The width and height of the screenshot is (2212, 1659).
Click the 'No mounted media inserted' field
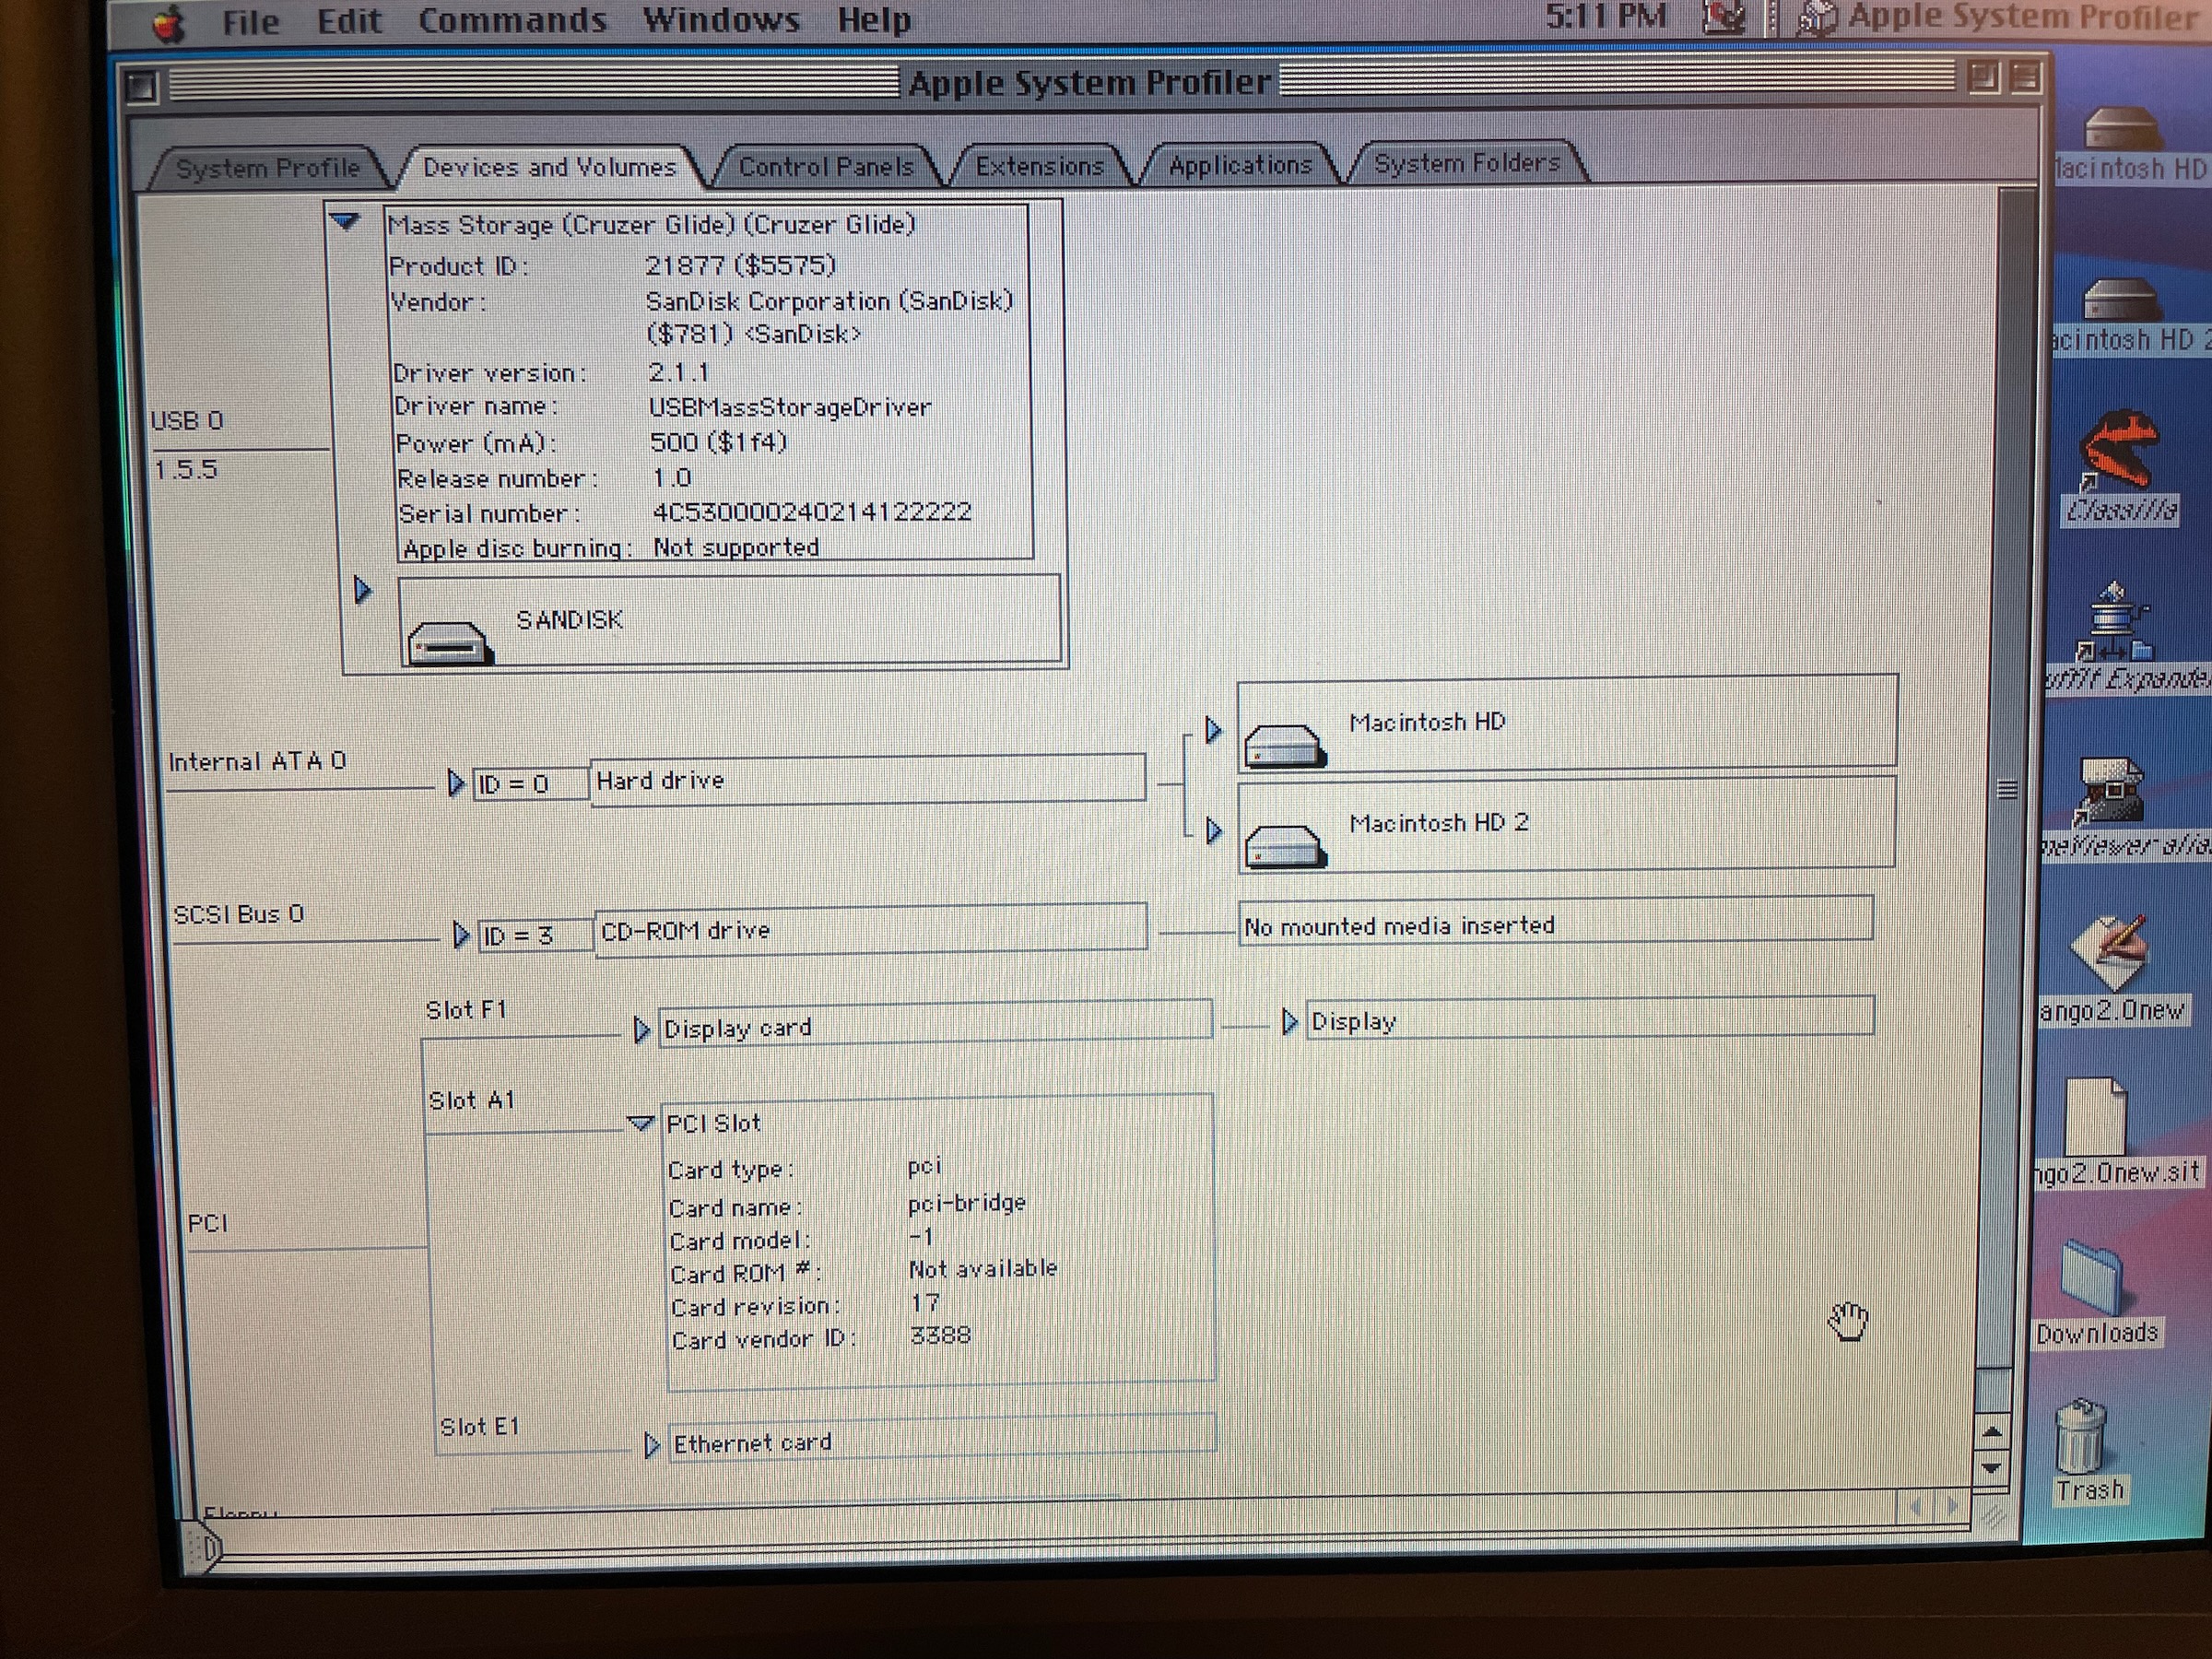[x=1555, y=922]
